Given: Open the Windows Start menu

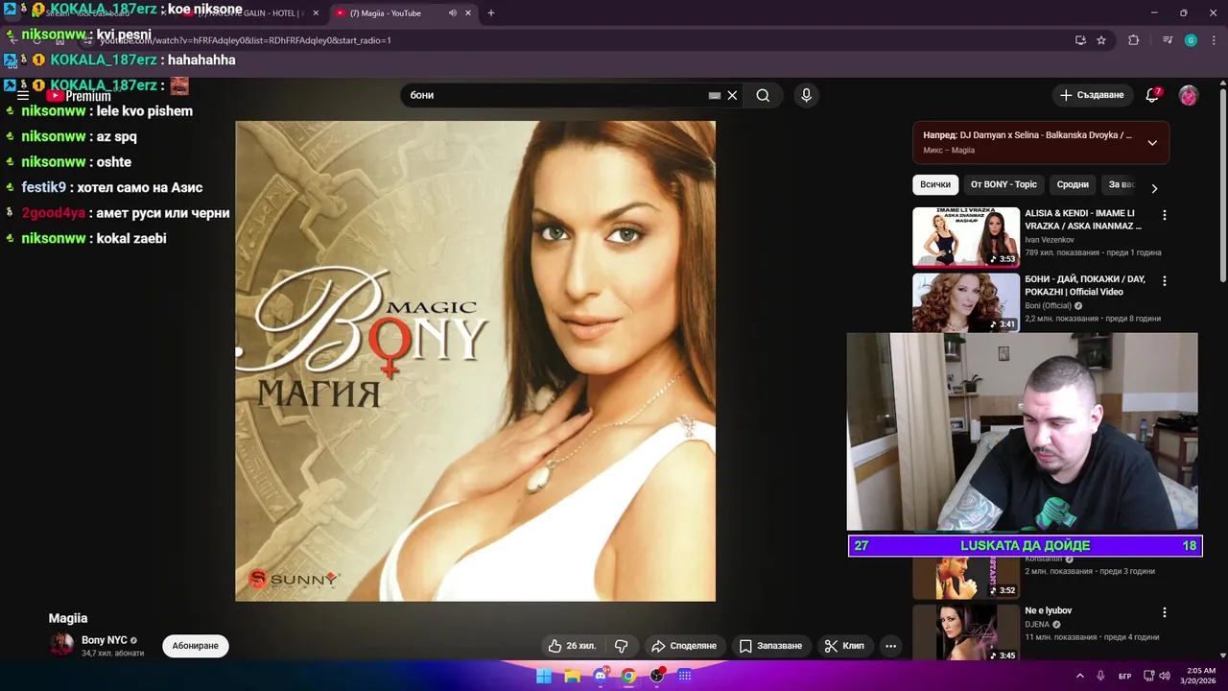Looking at the screenshot, I should 544,676.
